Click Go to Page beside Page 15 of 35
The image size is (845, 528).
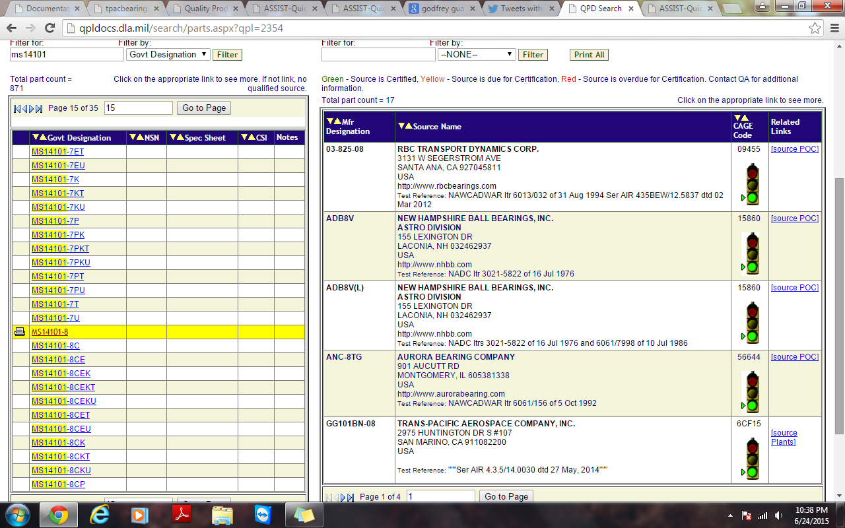pyautogui.click(x=204, y=108)
